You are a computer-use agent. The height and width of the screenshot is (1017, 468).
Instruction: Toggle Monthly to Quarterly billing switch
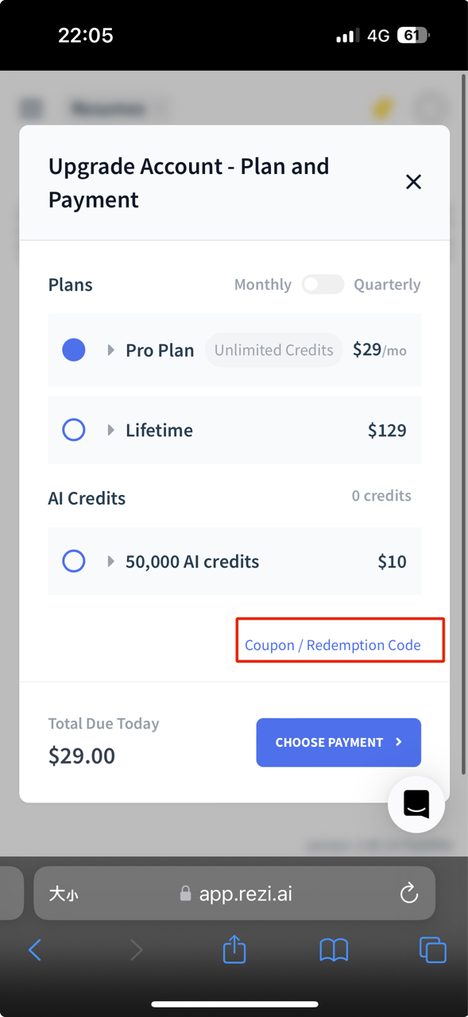coord(323,284)
